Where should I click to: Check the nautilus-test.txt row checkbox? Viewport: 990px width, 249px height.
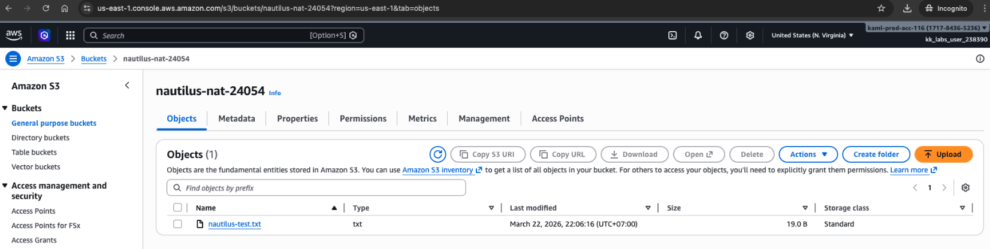pos(177,224)
